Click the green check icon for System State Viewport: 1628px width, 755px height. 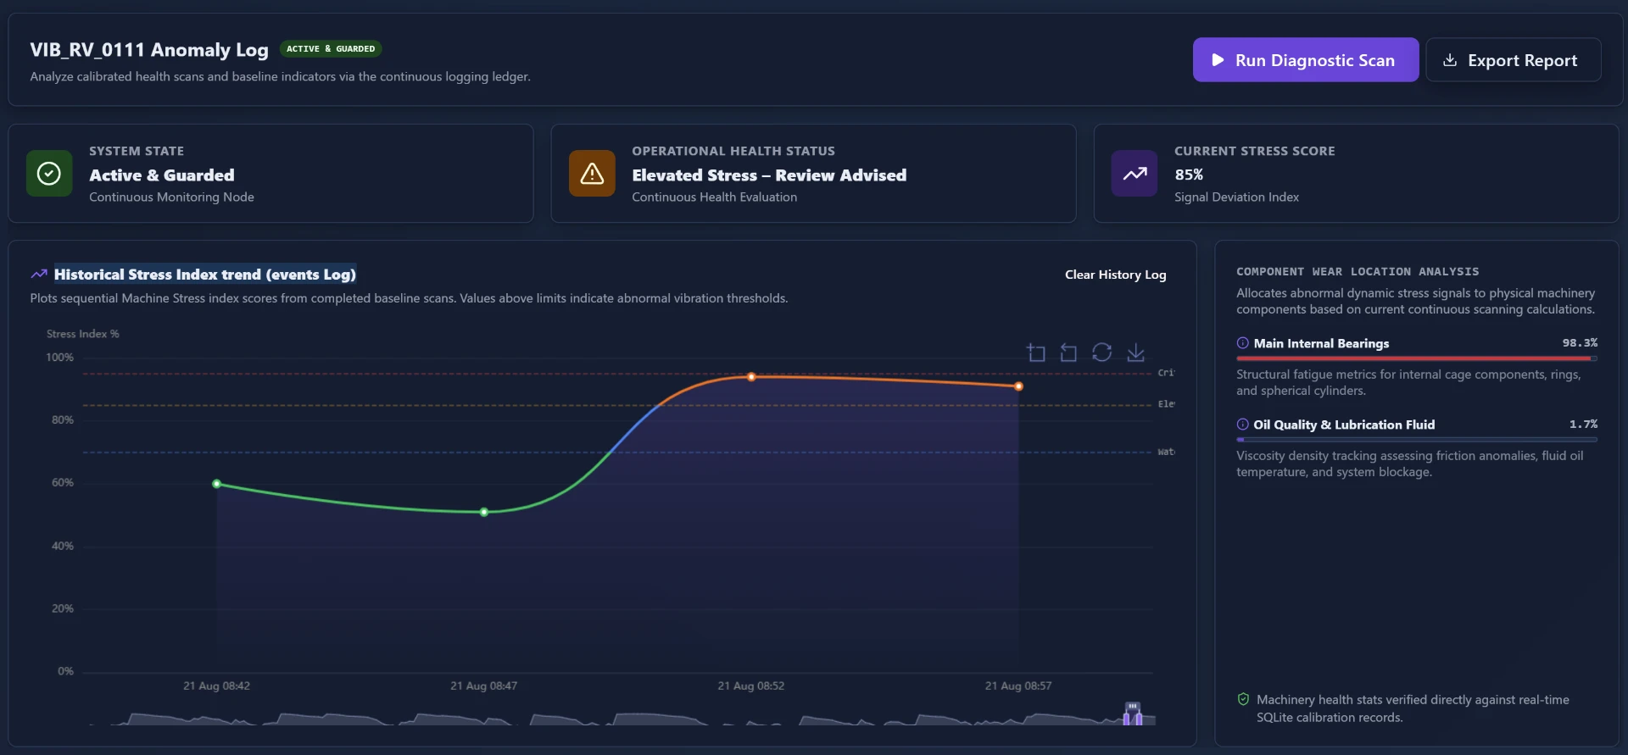pyautogui.click(x=49, y=174)
